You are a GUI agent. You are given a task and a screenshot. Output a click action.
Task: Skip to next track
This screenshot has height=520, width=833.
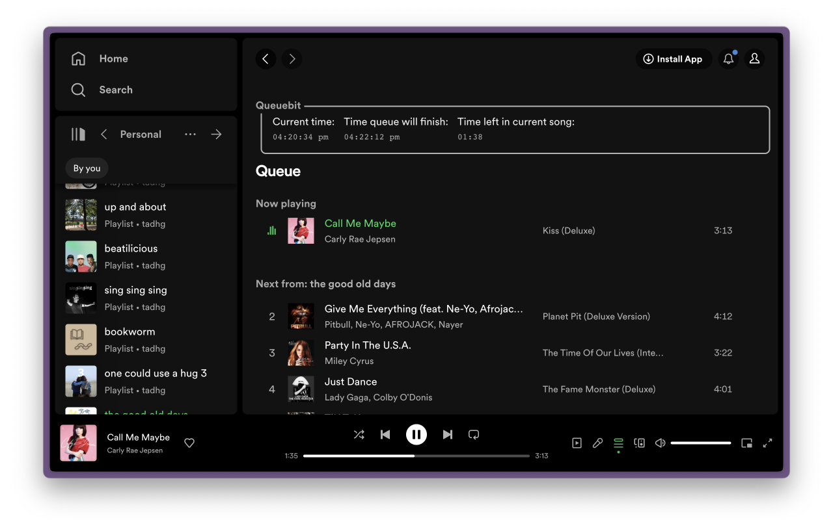[x=448, y=435]
